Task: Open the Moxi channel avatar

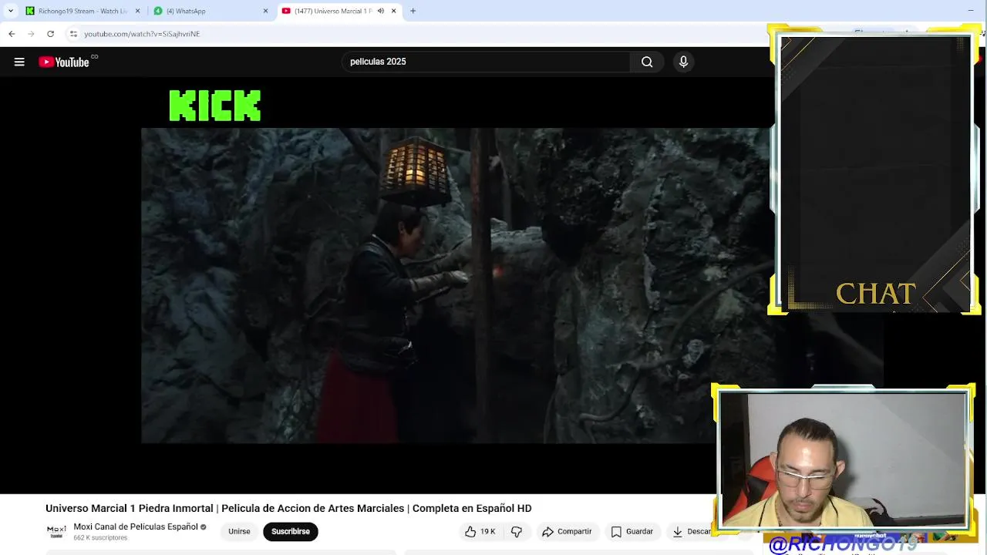Action: pyautogui.click(x=56, y=531)
